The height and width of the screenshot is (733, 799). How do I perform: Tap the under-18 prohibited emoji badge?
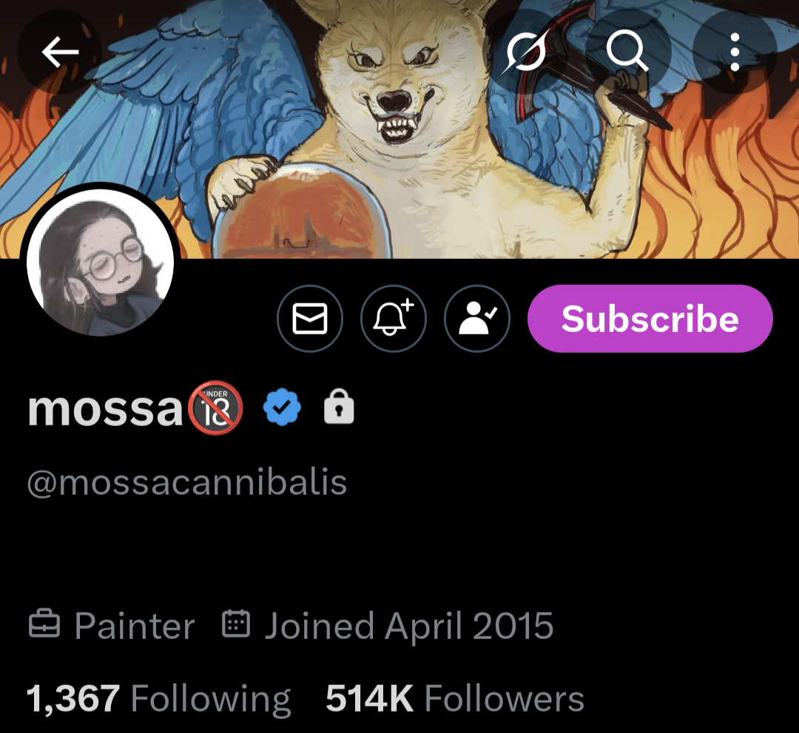215,408
